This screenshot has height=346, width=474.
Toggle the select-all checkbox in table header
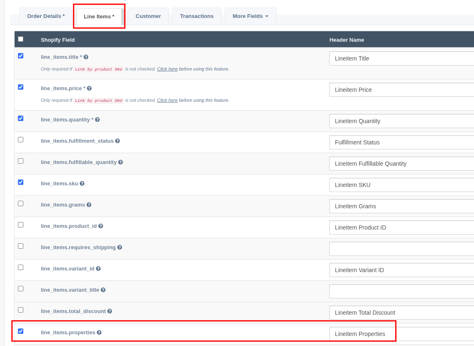21,39
